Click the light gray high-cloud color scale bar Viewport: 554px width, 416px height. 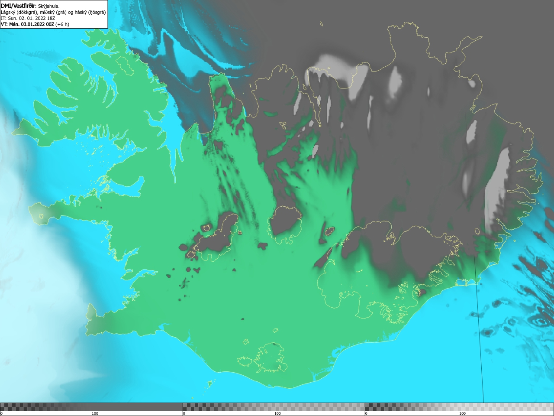click(x=459, y=407)
